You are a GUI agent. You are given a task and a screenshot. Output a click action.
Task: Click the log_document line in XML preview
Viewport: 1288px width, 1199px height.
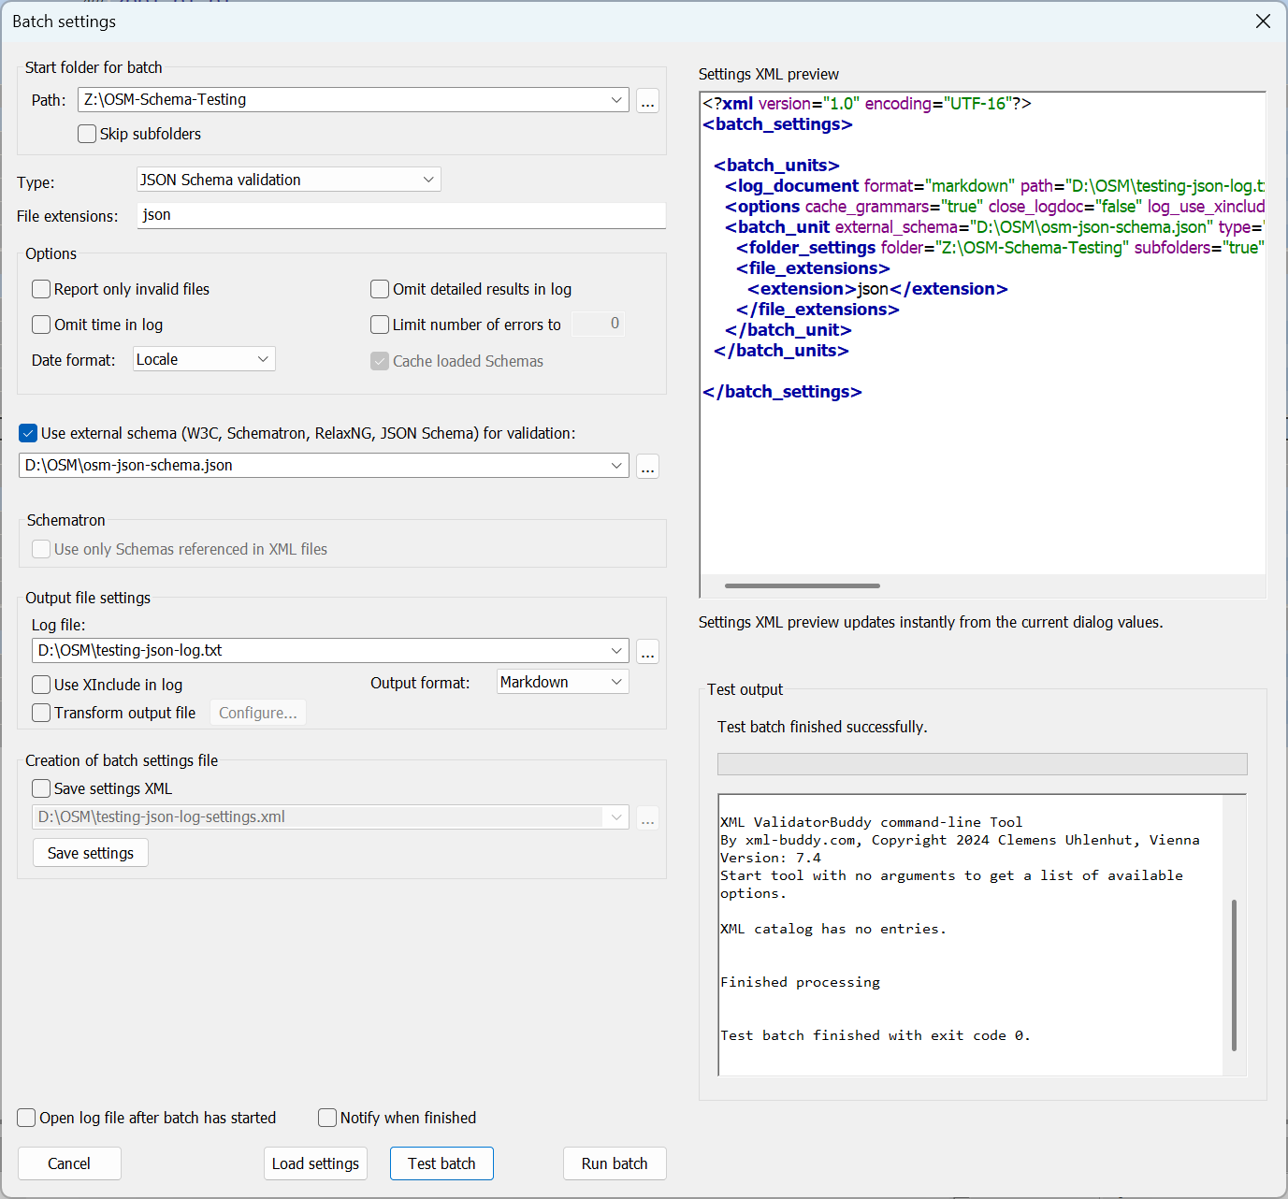point(995,186)
